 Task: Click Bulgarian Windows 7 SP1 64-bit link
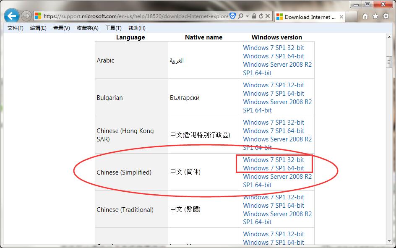(x=274, y=94)
